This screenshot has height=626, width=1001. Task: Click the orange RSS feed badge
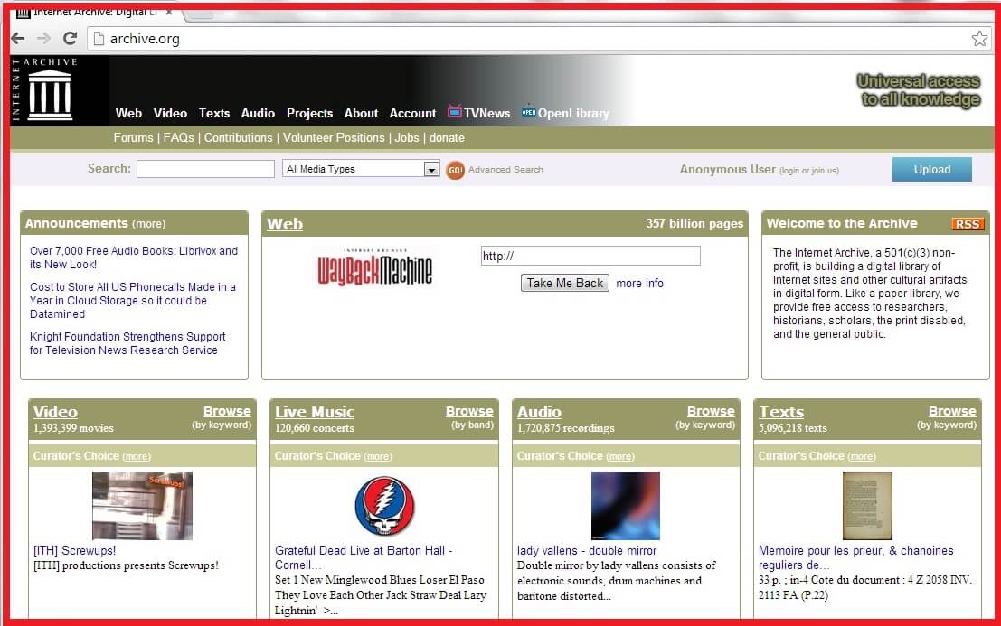[968, 224]
